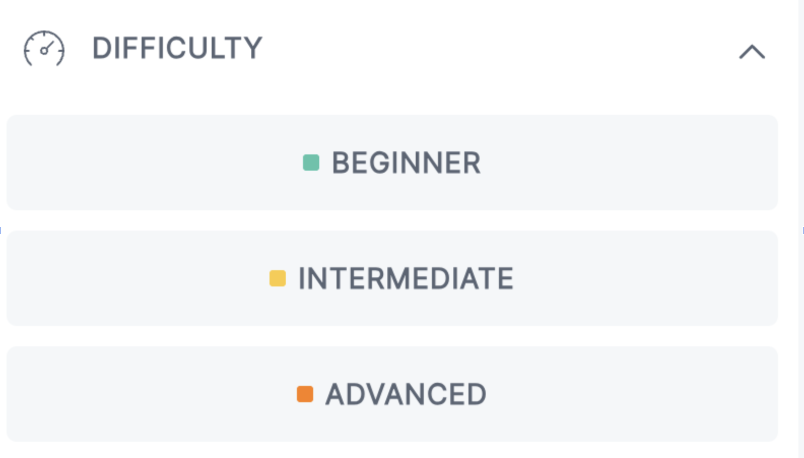
Task: Click the yellow square beside INTERMEDIATE
Action: coord(277,278)
